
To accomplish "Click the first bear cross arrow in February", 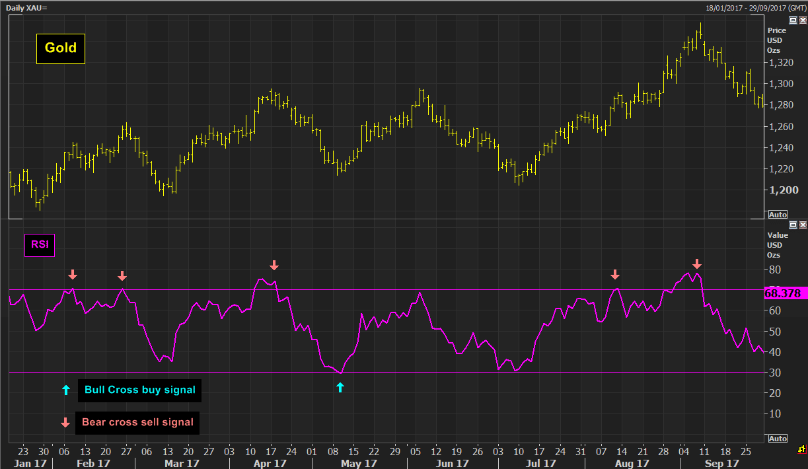I will pos(73,274).
